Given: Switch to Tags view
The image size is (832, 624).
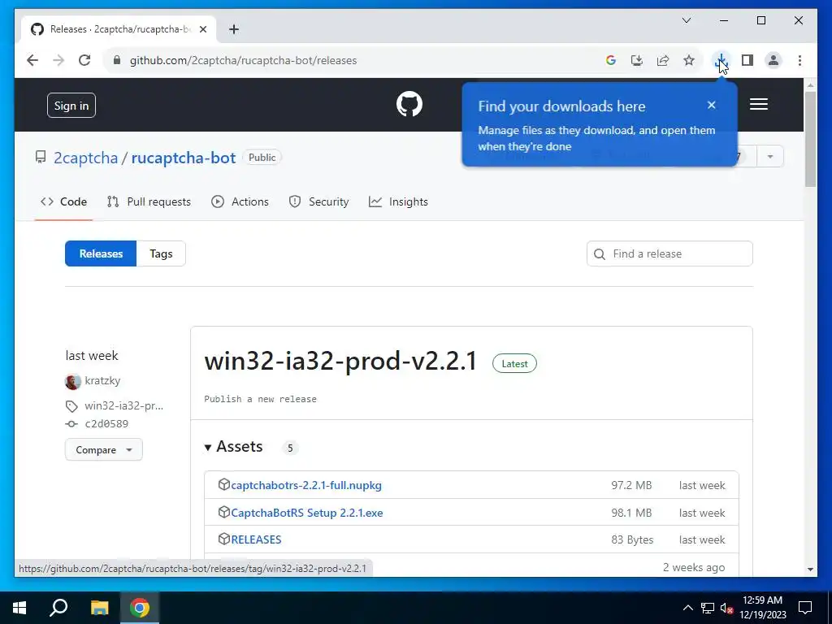Looking at the screenshot, I should point(161,253).
